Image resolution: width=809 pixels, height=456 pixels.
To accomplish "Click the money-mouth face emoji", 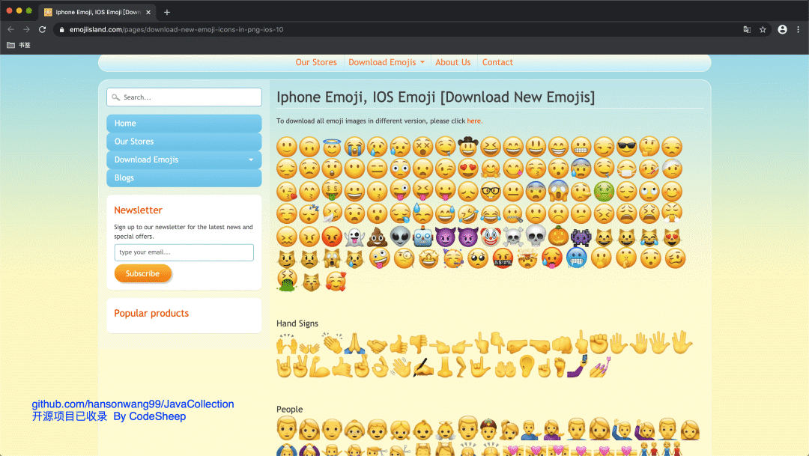I will click(332, 190).
